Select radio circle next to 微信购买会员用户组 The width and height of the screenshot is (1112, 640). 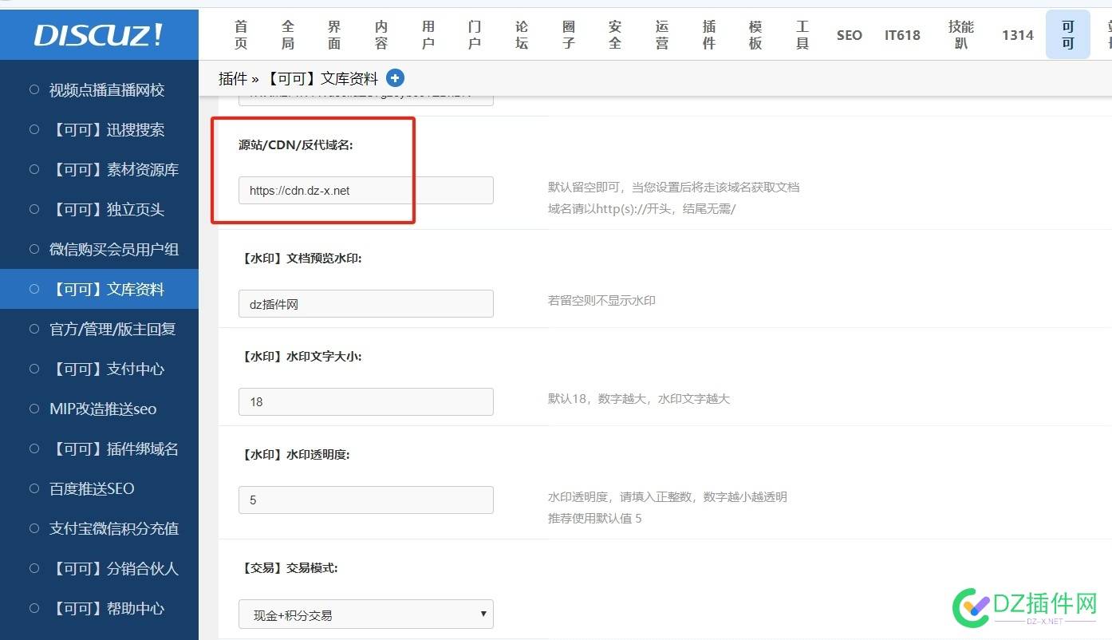[x=34, y=249]
